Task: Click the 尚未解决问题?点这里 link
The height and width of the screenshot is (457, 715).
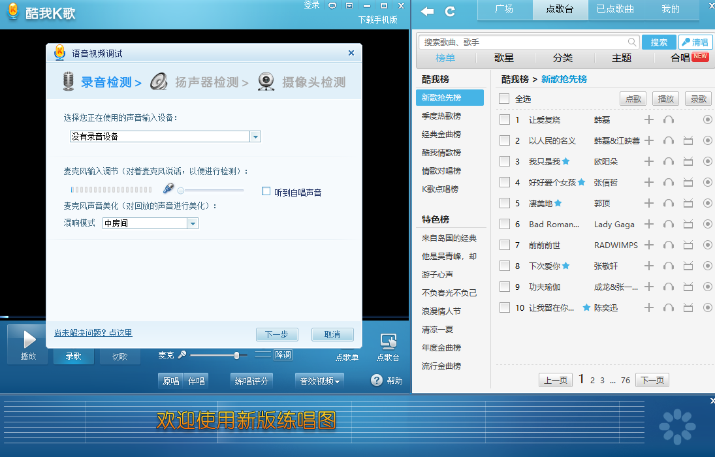Action: click(x=93, y=333)
